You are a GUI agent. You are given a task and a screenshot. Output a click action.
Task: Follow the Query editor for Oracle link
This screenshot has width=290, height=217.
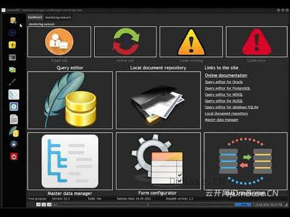pyautogui.click(x=224, y=82)
